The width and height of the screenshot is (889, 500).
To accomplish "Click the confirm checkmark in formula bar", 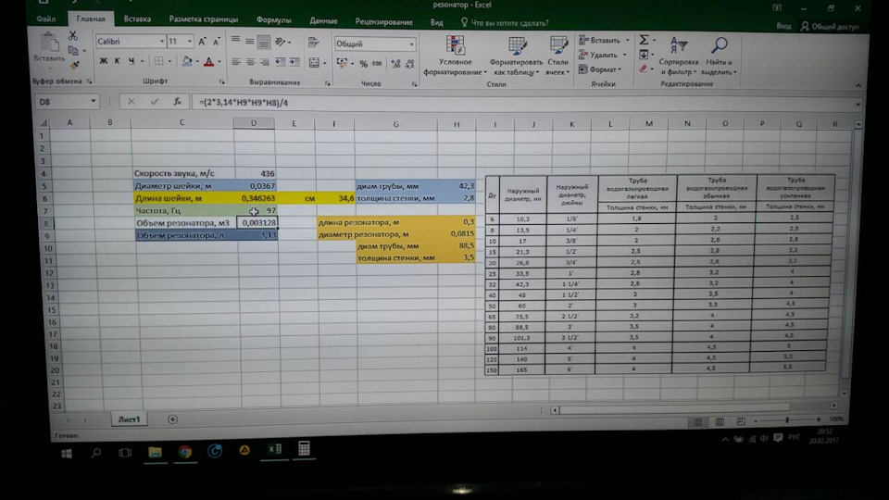I will tap(155, 102).
